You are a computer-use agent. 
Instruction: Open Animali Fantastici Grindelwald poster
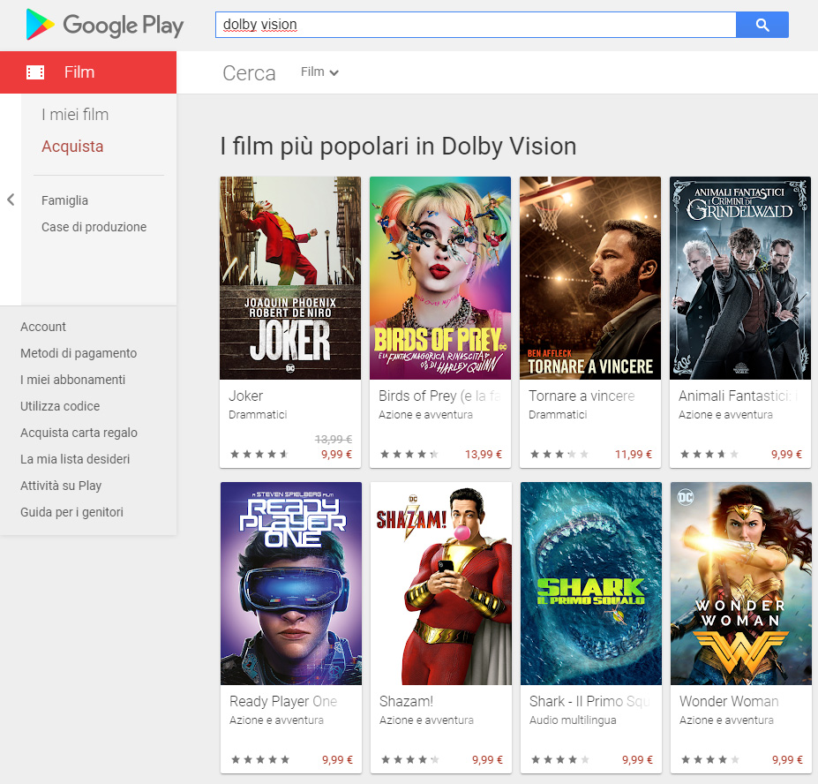(x=740, y=278)
